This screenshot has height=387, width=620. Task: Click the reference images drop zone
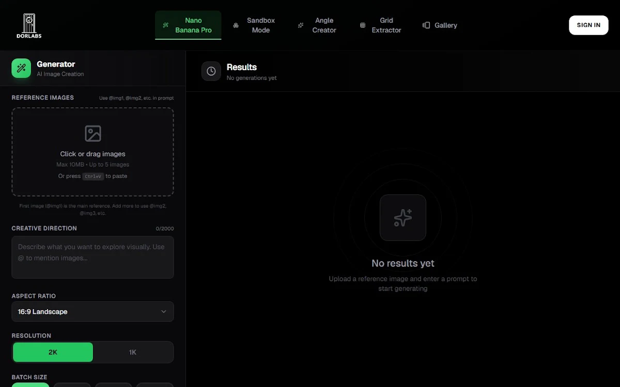pyautogui.click(x=93, y=152)
